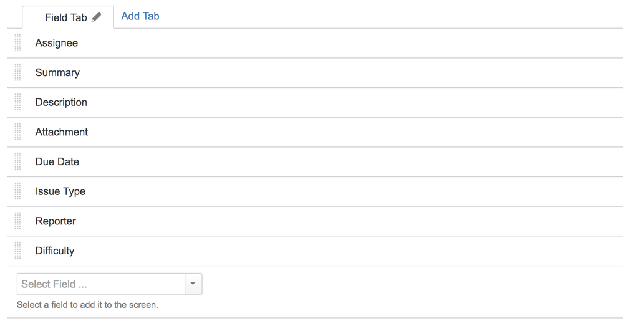Click the Add Tab link
Image resolution: width=623 pixels, height=326 pixels.
pos(140,16)
